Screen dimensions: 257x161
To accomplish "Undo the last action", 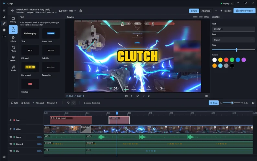I will pos(68,103).
